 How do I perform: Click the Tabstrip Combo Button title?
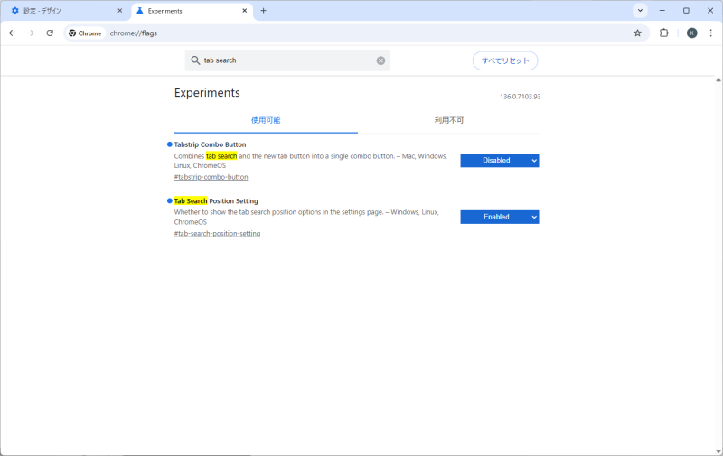(210, 144)
